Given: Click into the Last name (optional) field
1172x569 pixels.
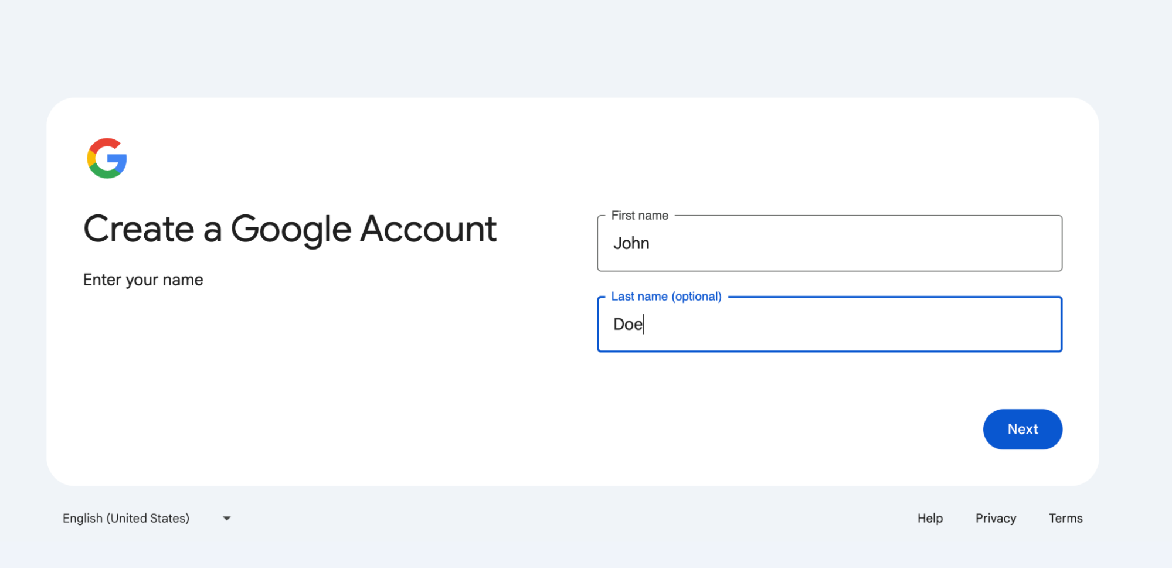Looking at the screenshot, I should pyautogui.click(x=829, y=324).
